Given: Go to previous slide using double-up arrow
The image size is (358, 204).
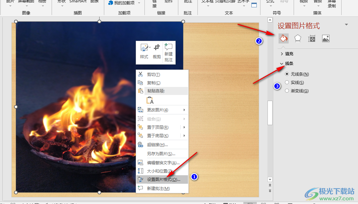Looking at the screenshot, I should 270,185.
